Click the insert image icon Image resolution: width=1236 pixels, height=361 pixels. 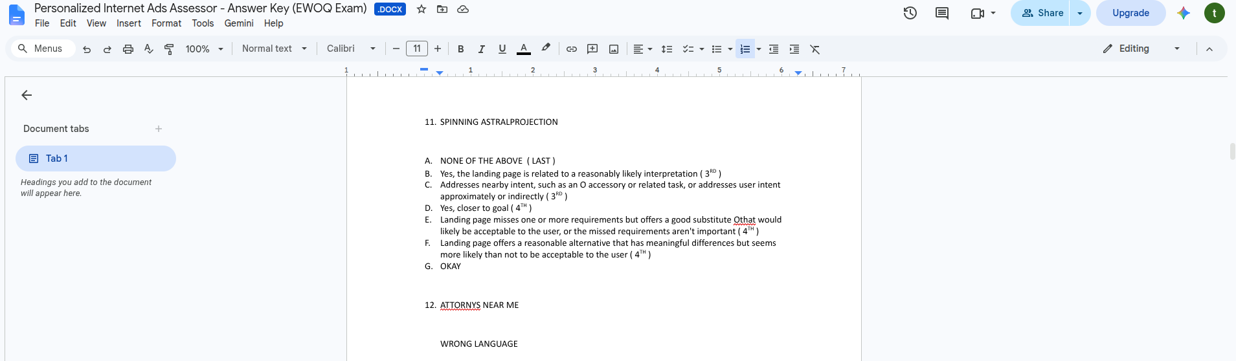[614, 49]
